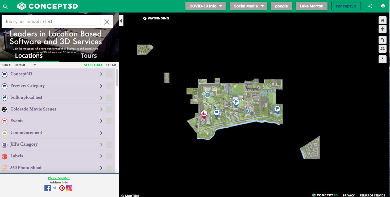Reset map with the home icon
Screen dimensions: 390x197
(x=383, y=20)
